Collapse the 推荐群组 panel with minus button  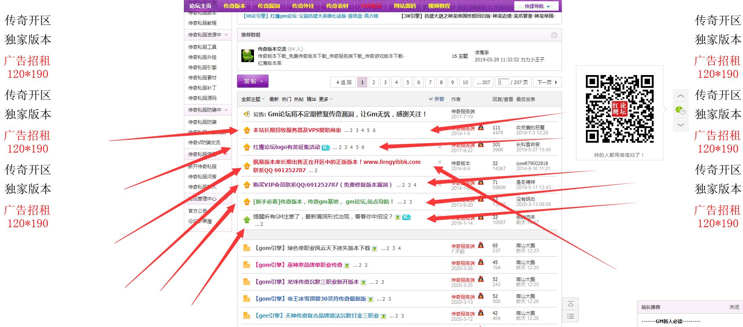[x=554, y=35]
